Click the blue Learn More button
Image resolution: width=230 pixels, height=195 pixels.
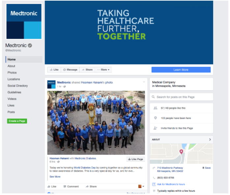pos(181,70)
